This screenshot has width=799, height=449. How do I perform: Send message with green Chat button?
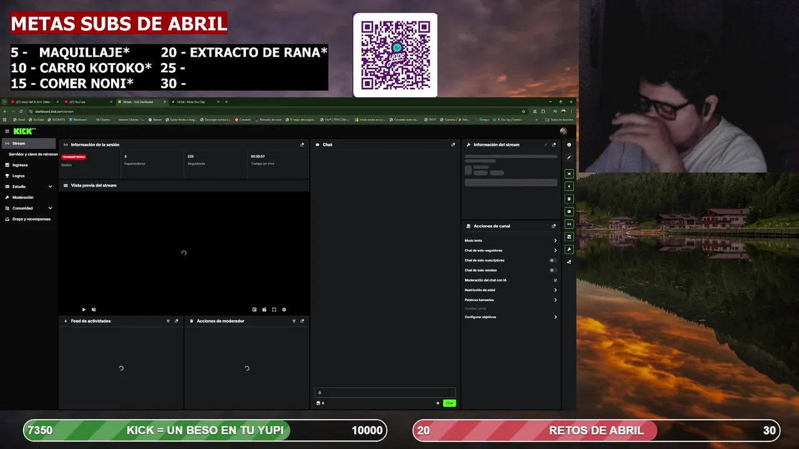click(449, 403)
